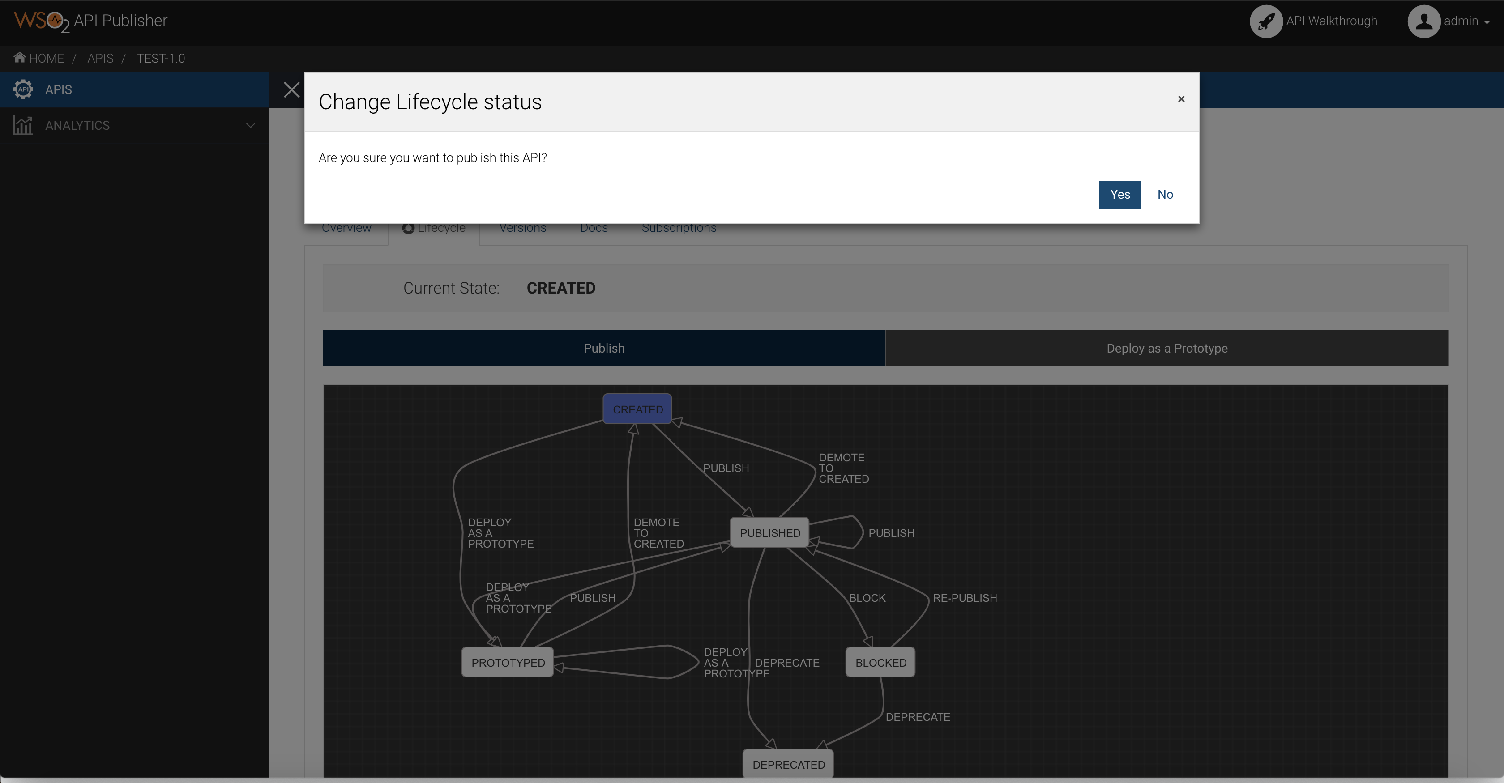Screen dimensions: 1504x783
Task: Click the globe icon on the Lifecycle tab
Action: coord(408,228)
